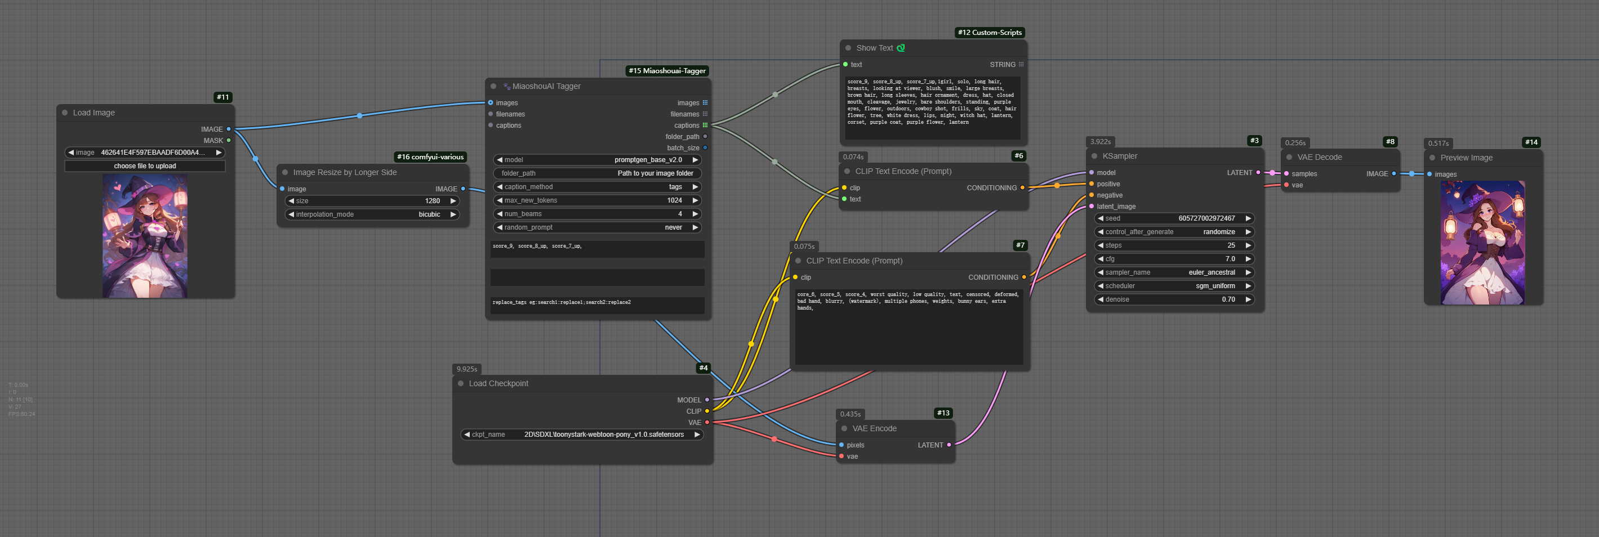Click the images input port on MiaoshouAI Tagger
The height and width of the screenshot is (537, 1599).
(x=491, y=103)
